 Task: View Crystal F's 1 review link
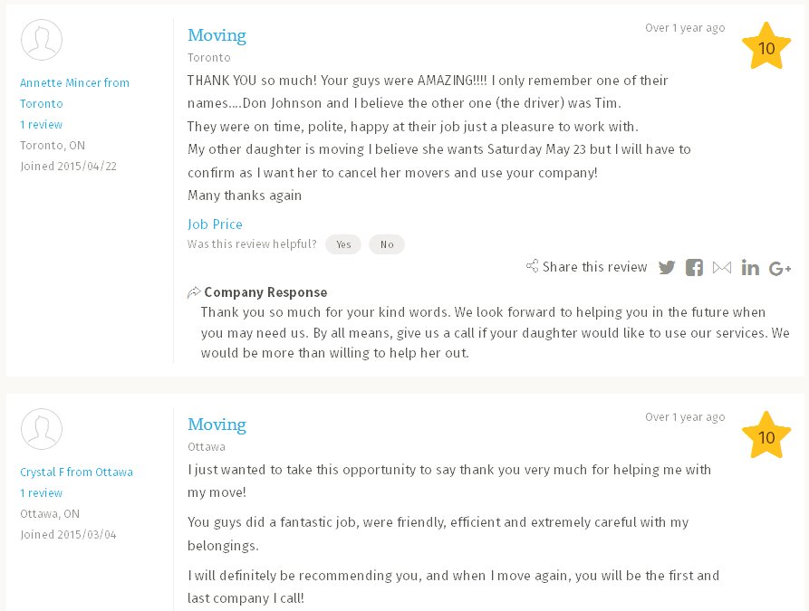pyautogui.click(x=41, y=492)
